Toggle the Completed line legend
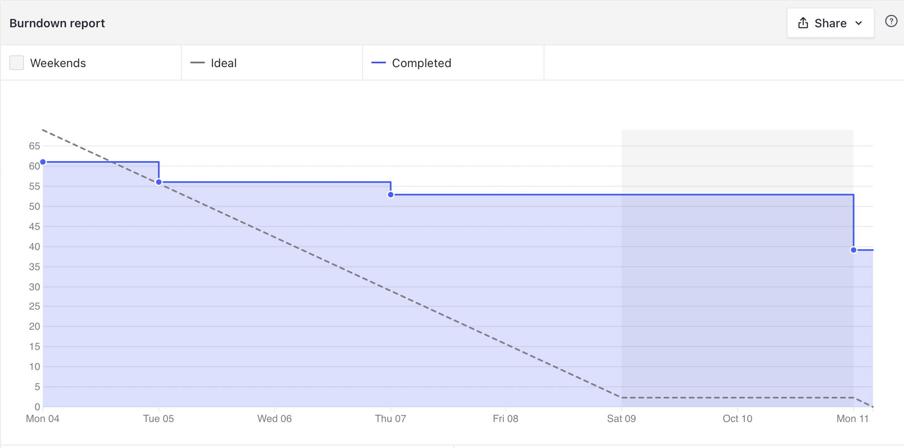The height and width of the screenshot is (448, 904). click(411, 63)
